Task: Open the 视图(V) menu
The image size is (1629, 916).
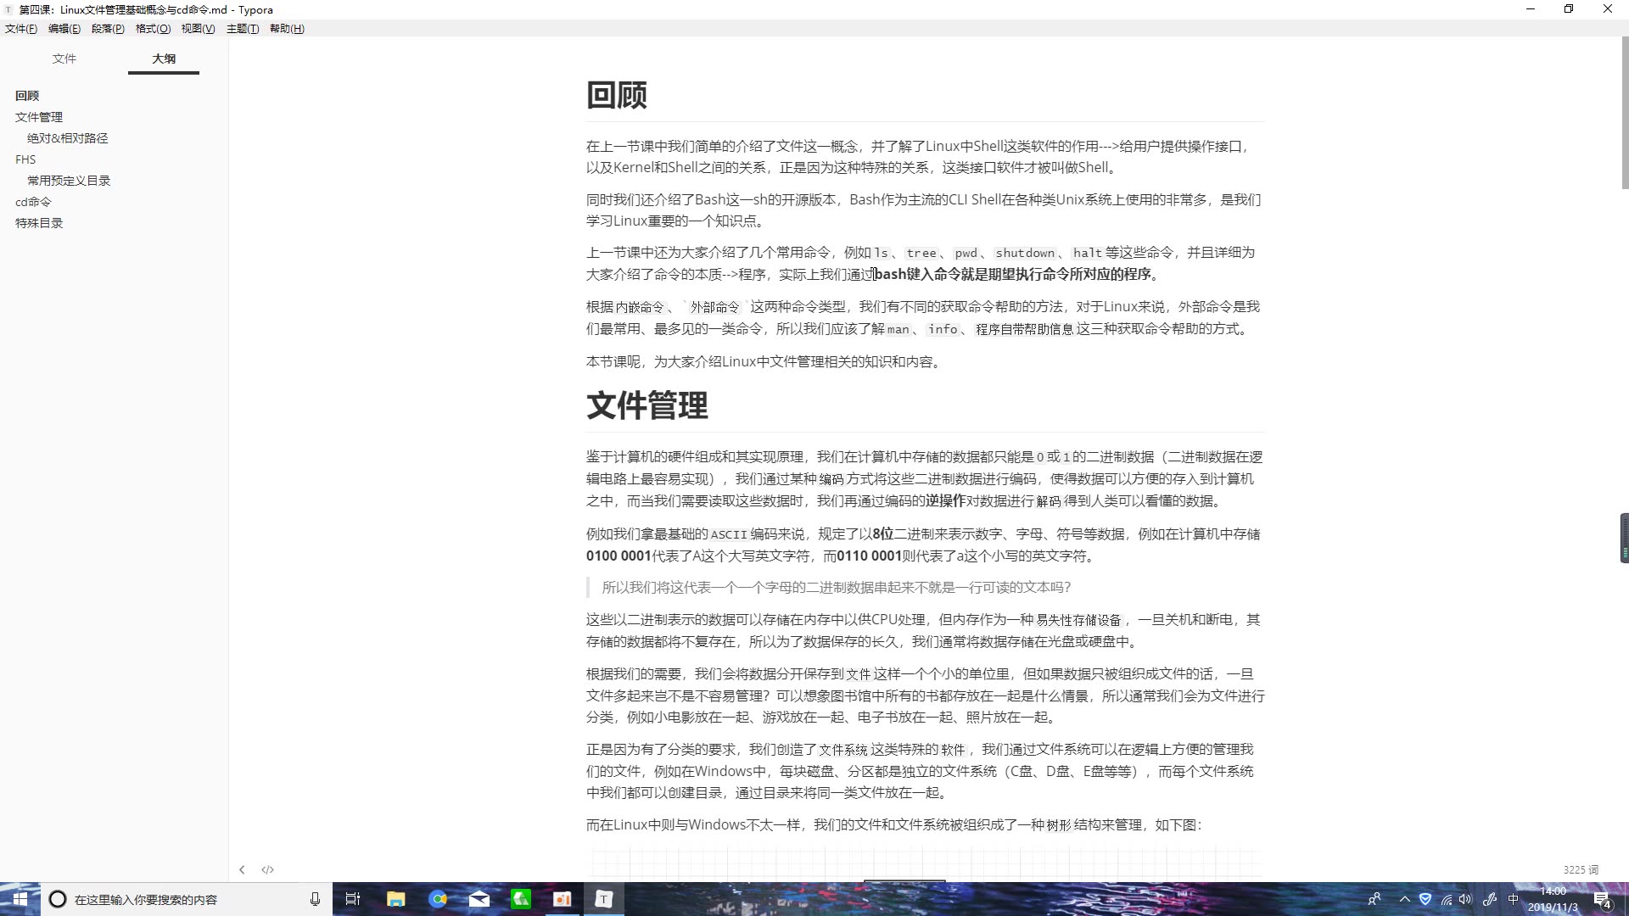Action: (x=198, y=29)
